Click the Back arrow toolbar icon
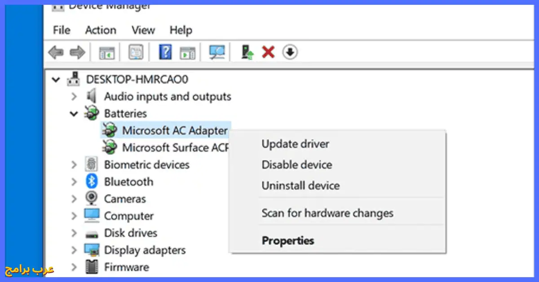The height and width of the screenshot is (282, 539). point(56,53)
